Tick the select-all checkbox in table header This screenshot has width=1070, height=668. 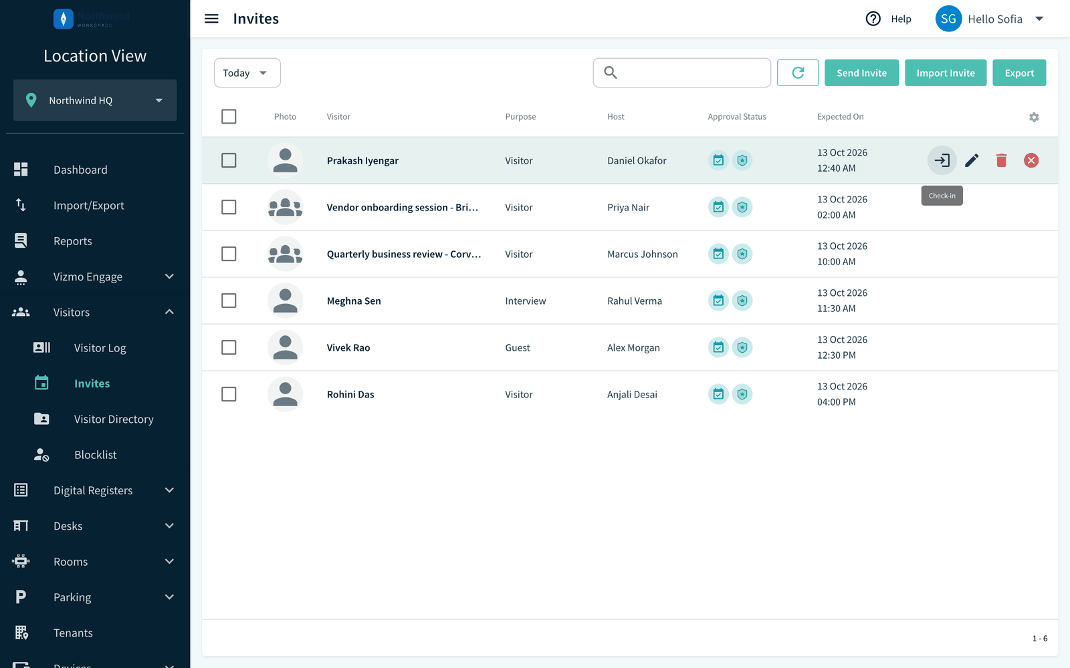pyautogui.click(x=229, y=116)
